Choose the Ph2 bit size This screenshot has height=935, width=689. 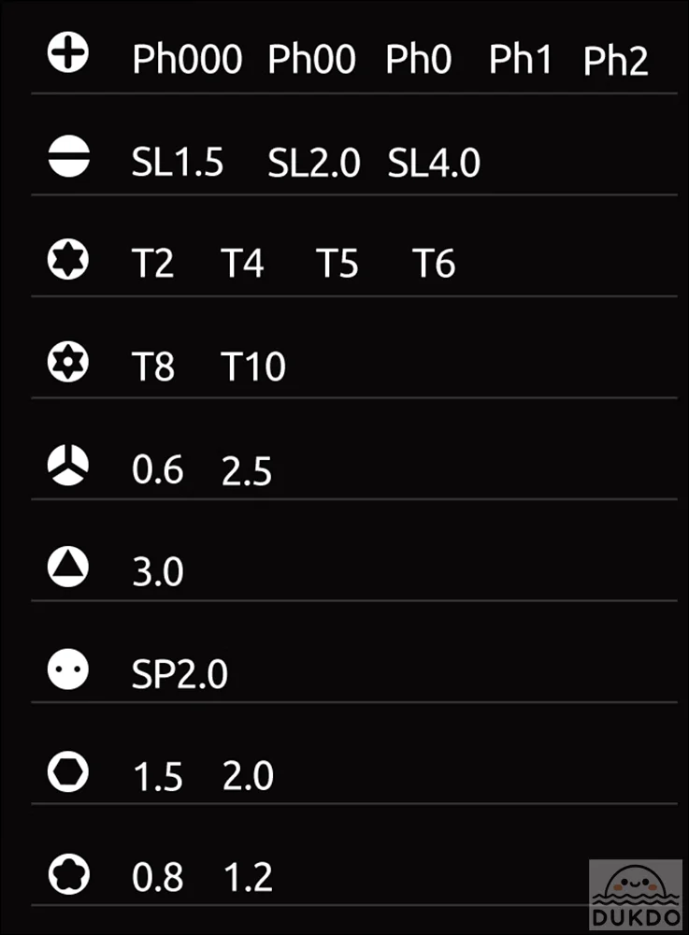[x=615, y=61]
